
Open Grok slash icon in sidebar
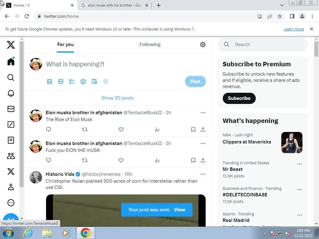point(11,124)
